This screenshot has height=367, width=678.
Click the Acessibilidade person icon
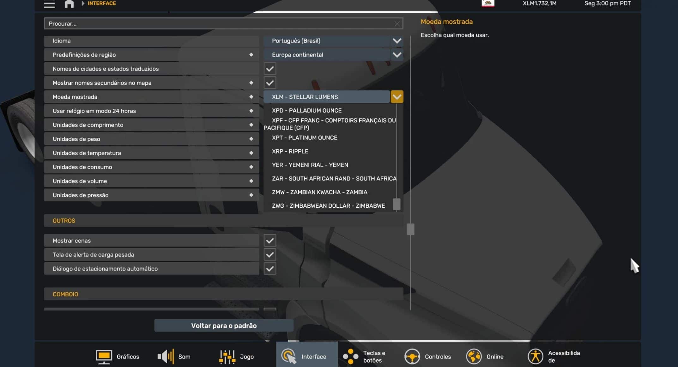coord(535,357)
